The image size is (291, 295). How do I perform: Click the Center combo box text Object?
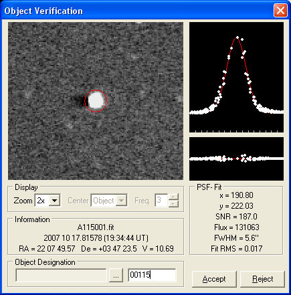(104, 201)
